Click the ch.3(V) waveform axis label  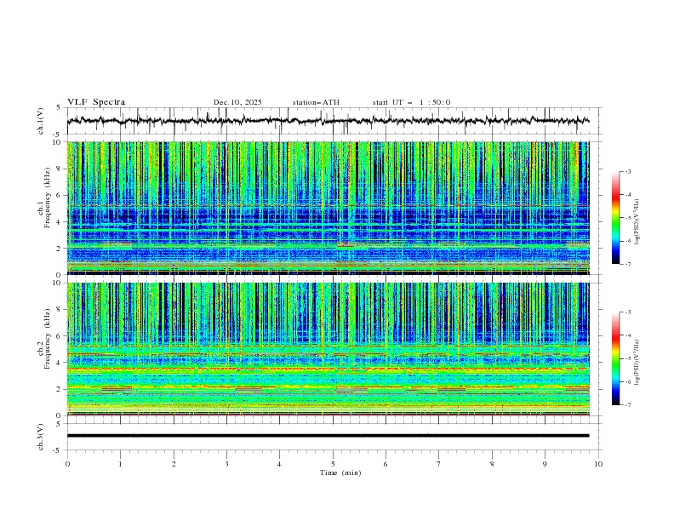pos(42,435)
